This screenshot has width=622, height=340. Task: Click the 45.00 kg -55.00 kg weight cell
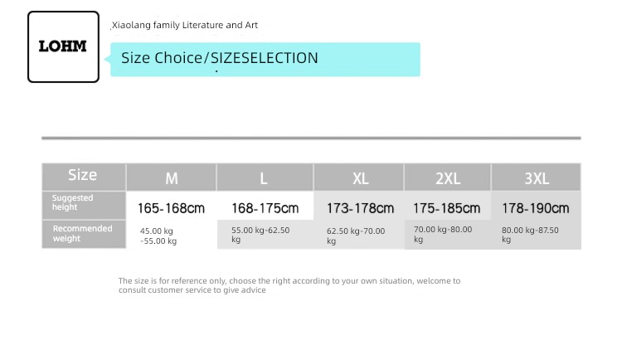tap(172, 236)
